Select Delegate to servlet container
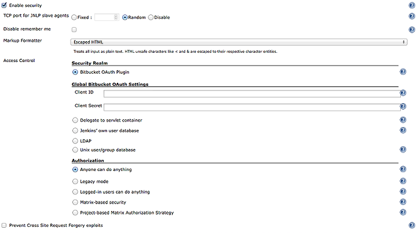Viewport: 417px width, 233px height. pyautogui.click(x=75, y=121)
